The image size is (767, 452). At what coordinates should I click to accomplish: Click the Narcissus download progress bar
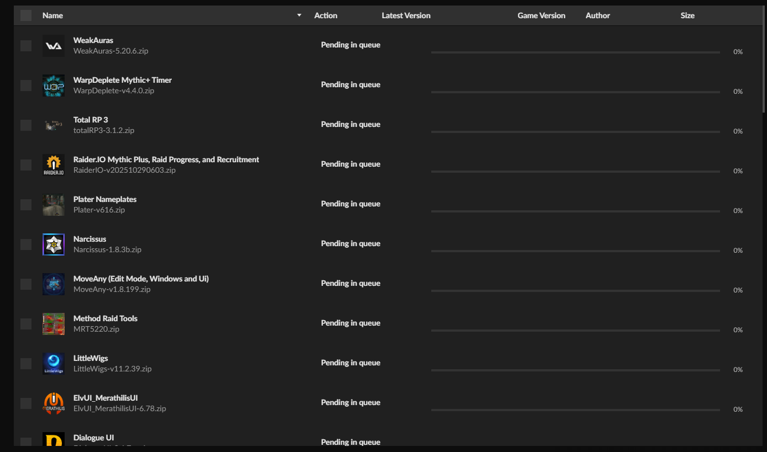pyautogui.click(x=575, y=251)
